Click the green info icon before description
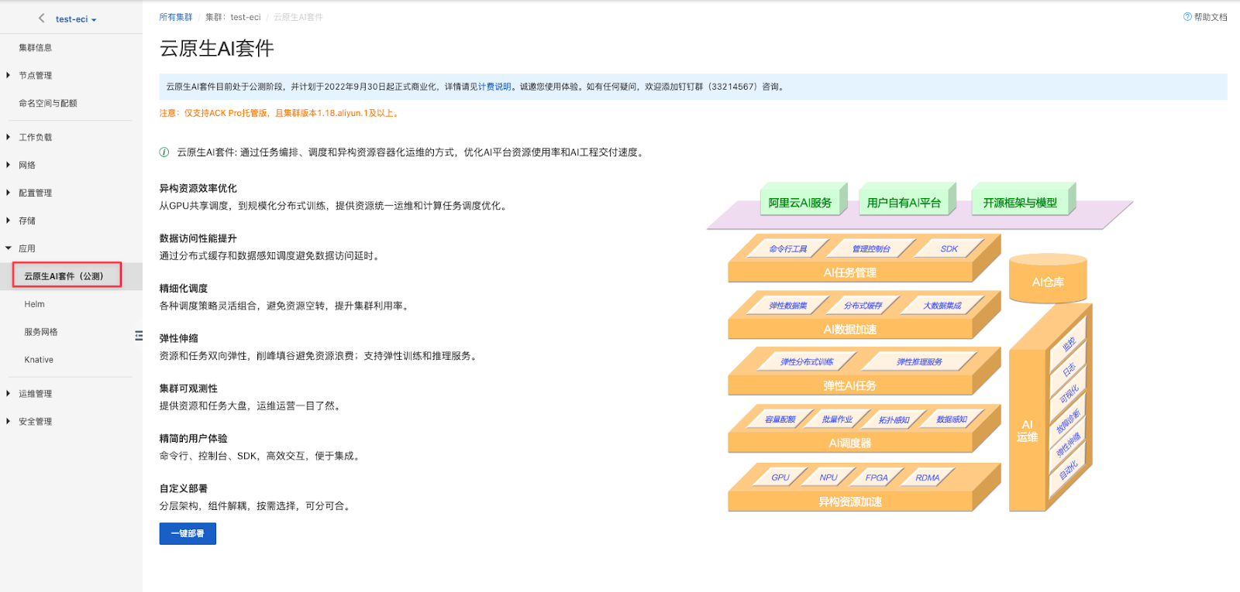The height and width of the screenshot is (592, 1240). 164,152
